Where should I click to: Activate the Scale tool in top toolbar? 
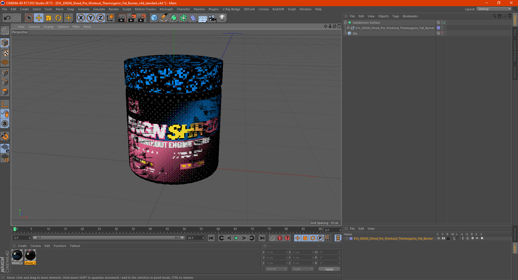point(49,18)
